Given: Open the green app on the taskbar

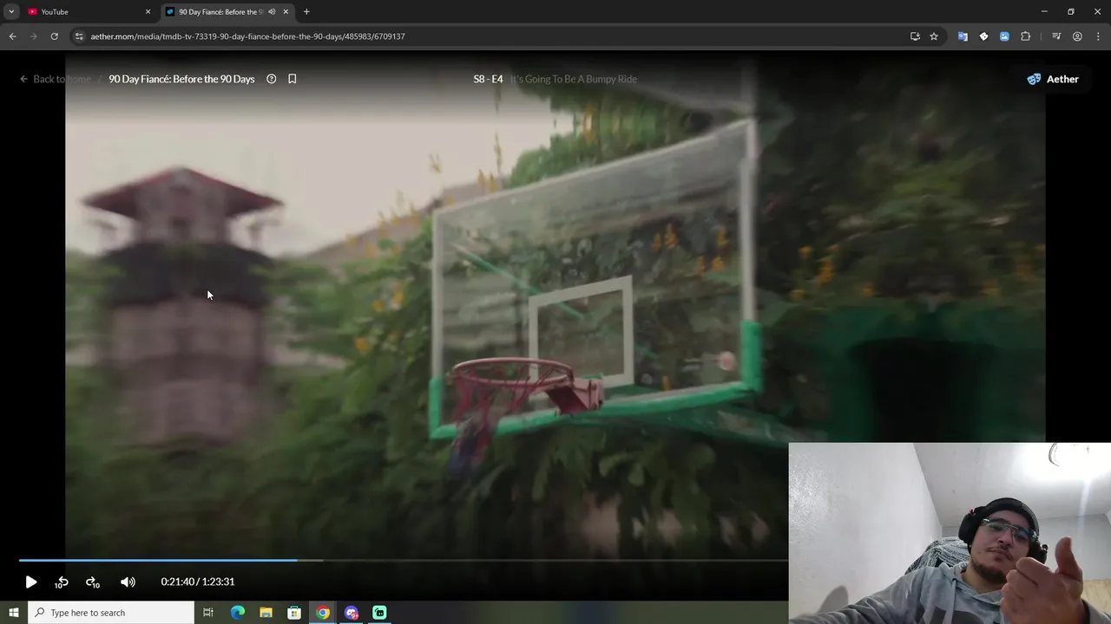Looking at the screenshot, I should coord(379,613).
